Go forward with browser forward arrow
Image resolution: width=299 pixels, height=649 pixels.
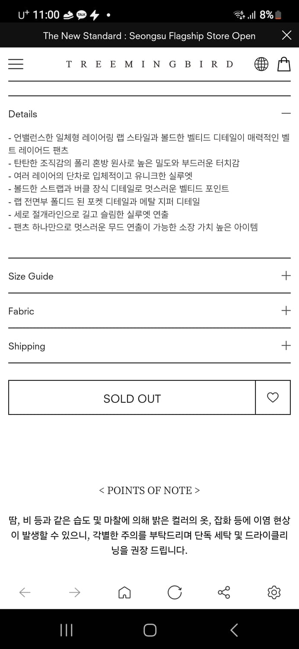pyautogui.click(x=75, y=592)
